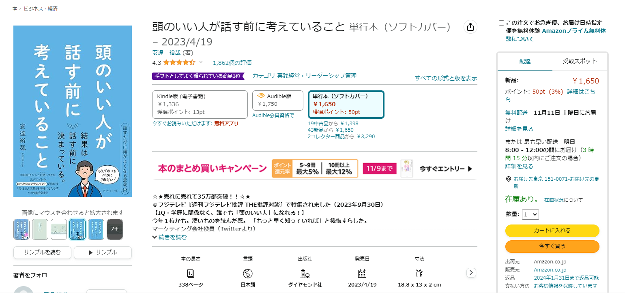
Task: Select the fourth highlighted thumbnail image
Action: pos(77,229)
